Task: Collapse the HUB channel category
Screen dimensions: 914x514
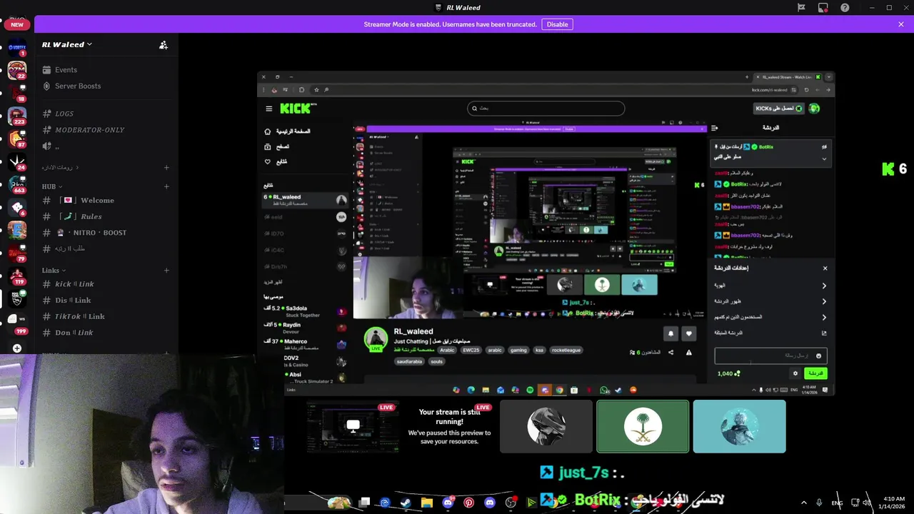Action: pos(53,186)
